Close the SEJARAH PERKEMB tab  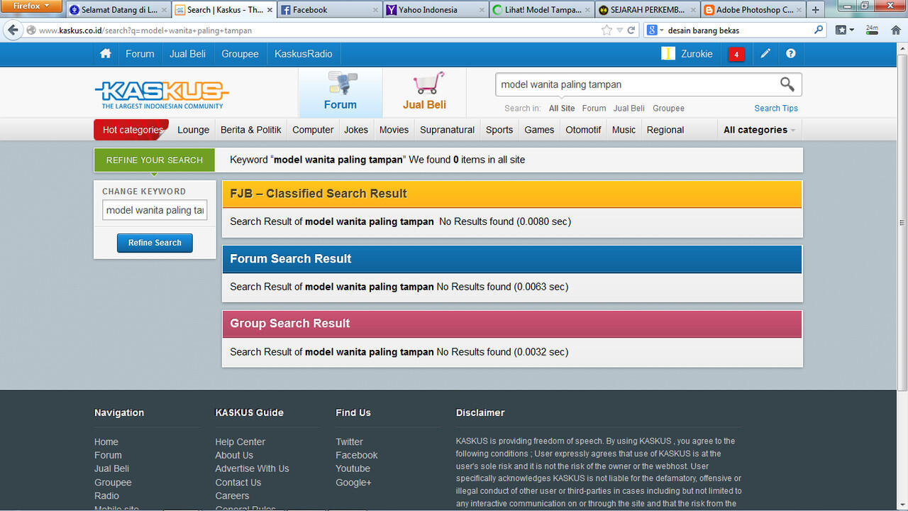pos(693,10)
